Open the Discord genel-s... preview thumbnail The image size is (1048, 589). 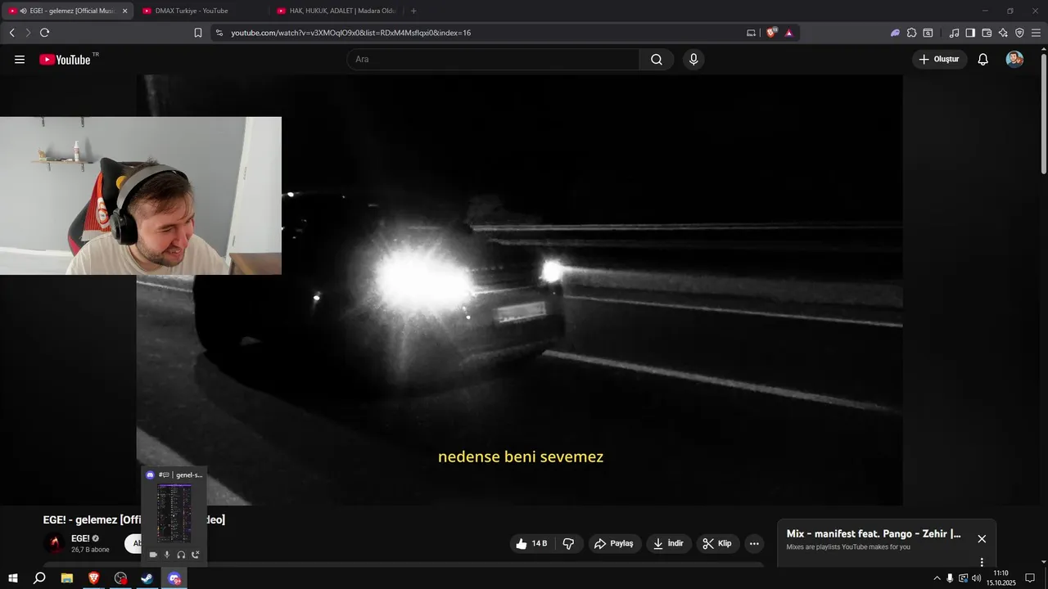pyautogui.click(x=174, y=513)
